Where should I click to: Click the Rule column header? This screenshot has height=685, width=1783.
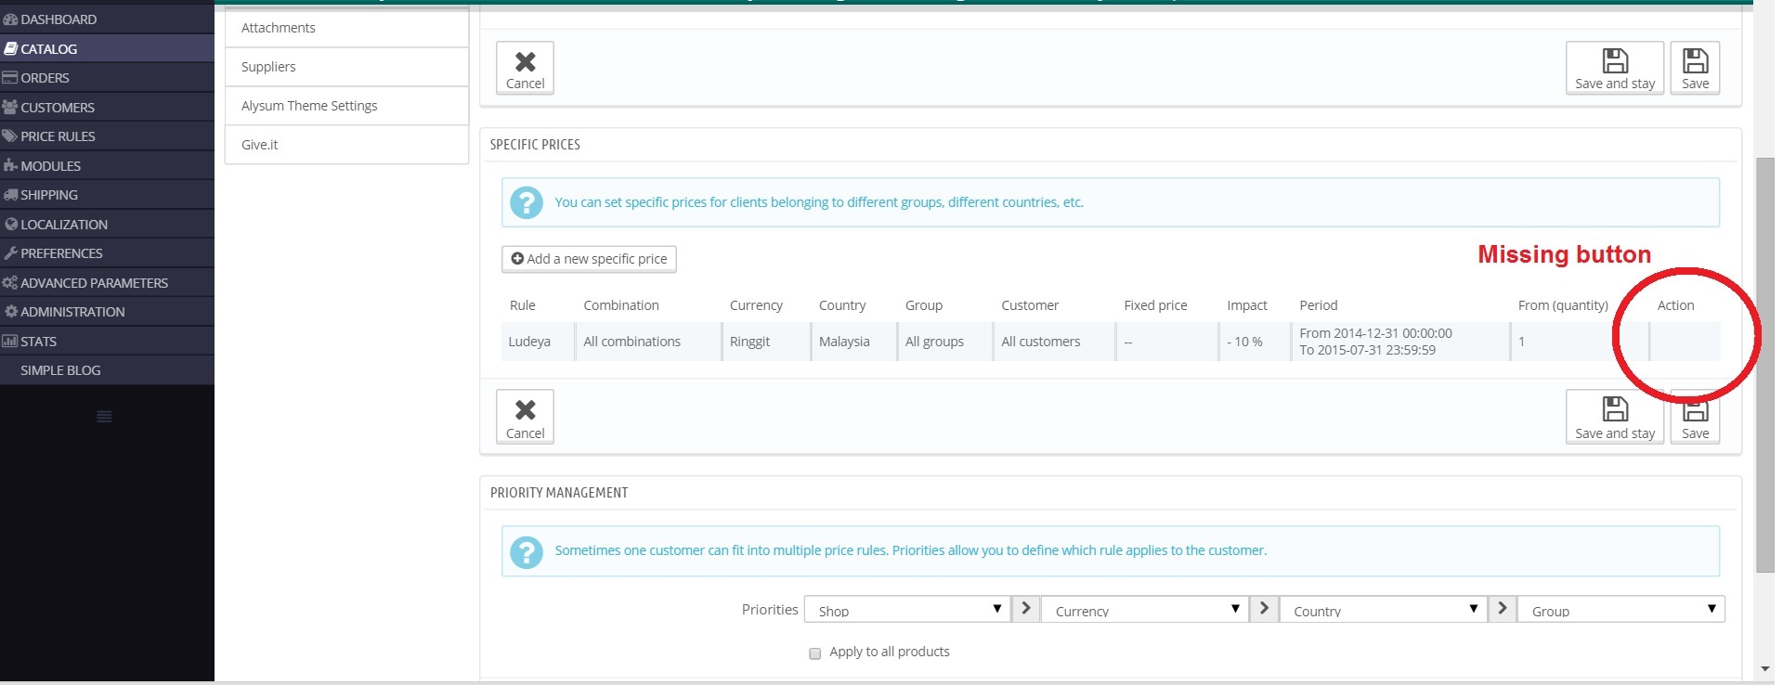[522, 305]
